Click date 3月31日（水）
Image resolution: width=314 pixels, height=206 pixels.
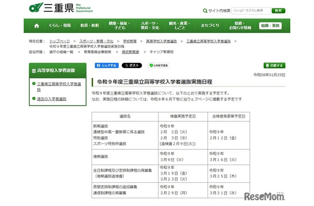coord(223,193)
